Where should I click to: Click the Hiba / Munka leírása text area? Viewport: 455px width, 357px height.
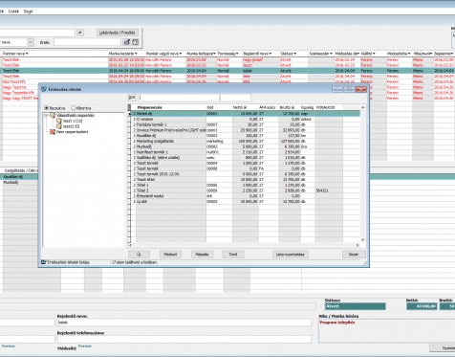pyautogui.click(x=386, y=331)
